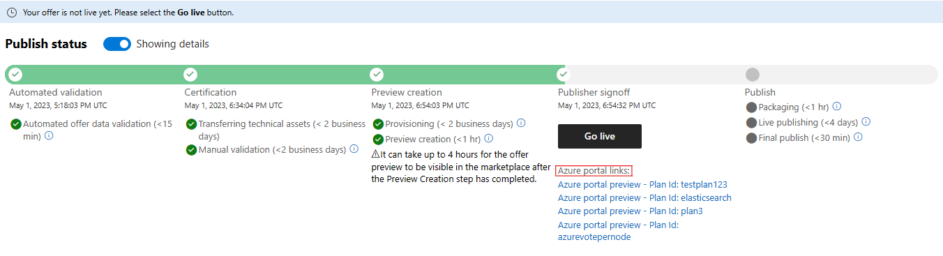
Task: Select the Automated validation step heading
Action: [56, 92]
